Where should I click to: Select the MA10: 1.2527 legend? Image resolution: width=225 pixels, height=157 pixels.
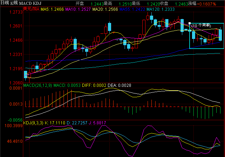(78, 9)
